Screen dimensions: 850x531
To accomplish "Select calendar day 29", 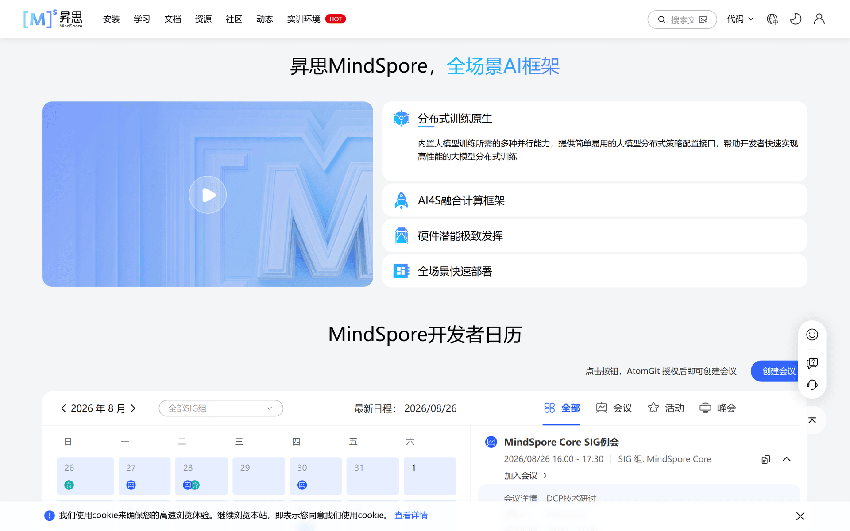I will click(x=259, y=476).
